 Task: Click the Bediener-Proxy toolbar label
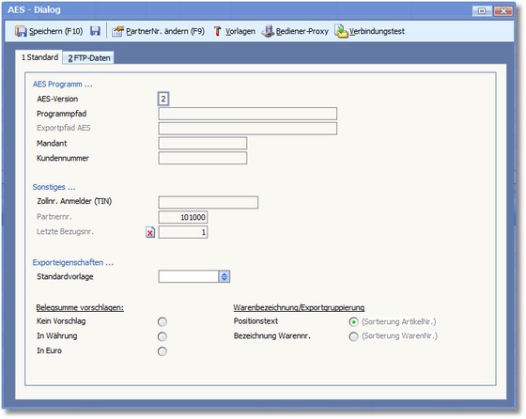click(x=302, y=31)
